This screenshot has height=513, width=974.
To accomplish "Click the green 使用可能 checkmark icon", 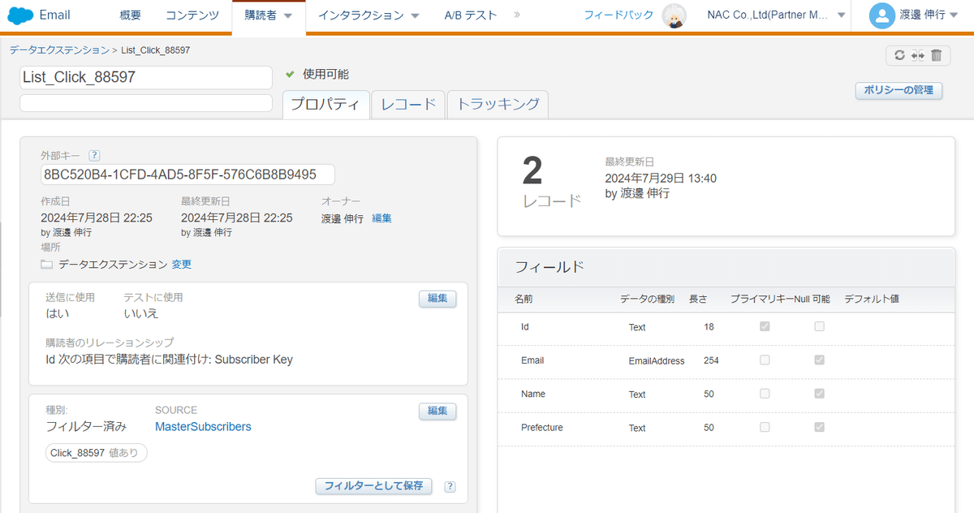I will click(x=290, y=74).
